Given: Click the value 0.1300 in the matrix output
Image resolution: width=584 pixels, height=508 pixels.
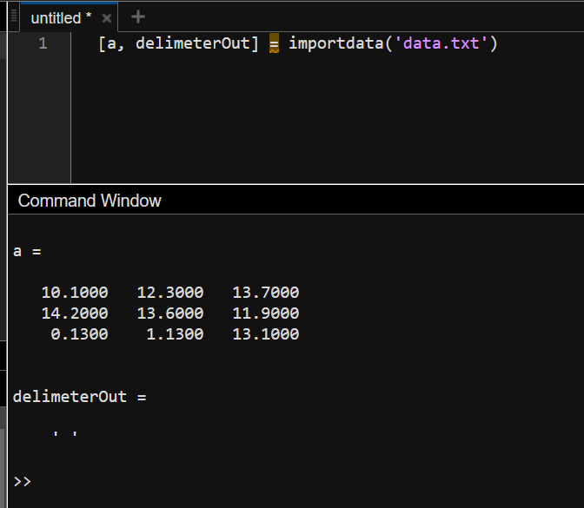Looking at the screenshot, I should click(x=80, y=334).
